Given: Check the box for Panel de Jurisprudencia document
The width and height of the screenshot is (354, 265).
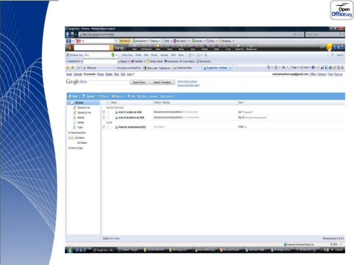Looking at the screenshot, I should [104, 127].
